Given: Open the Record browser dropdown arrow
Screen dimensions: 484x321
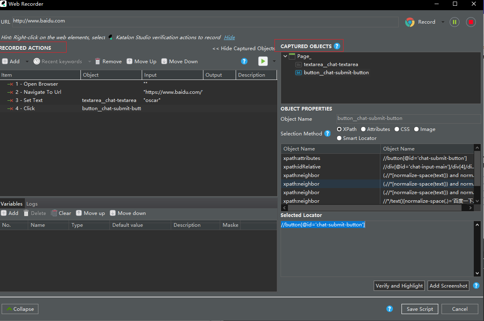Looking at the screenshot, I should [x=443, y=22].
